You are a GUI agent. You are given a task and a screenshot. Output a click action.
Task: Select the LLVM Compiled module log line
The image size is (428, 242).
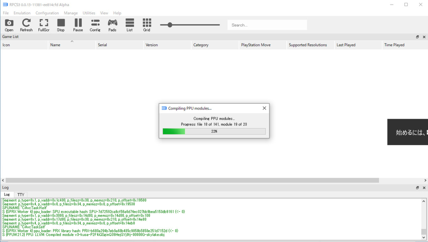pyautogui.click(x=83, y=235)
